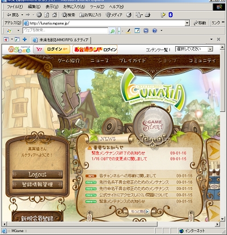
Task: Open the ヘルプ(H) menu
Action: (116, 7)
